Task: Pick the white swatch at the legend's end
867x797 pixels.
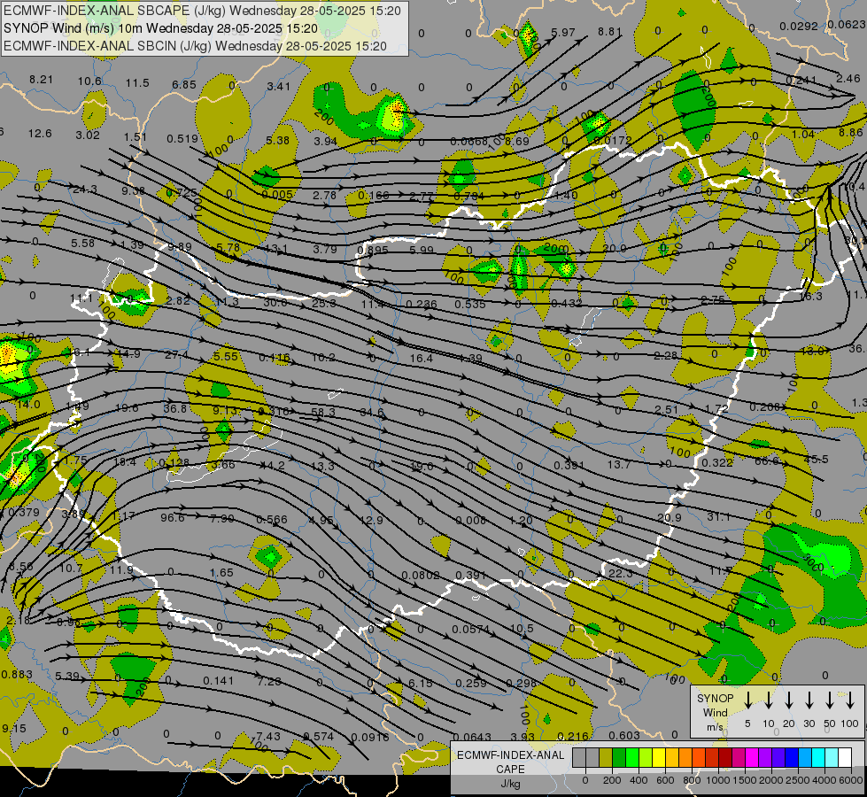Action: click(845, 758)
